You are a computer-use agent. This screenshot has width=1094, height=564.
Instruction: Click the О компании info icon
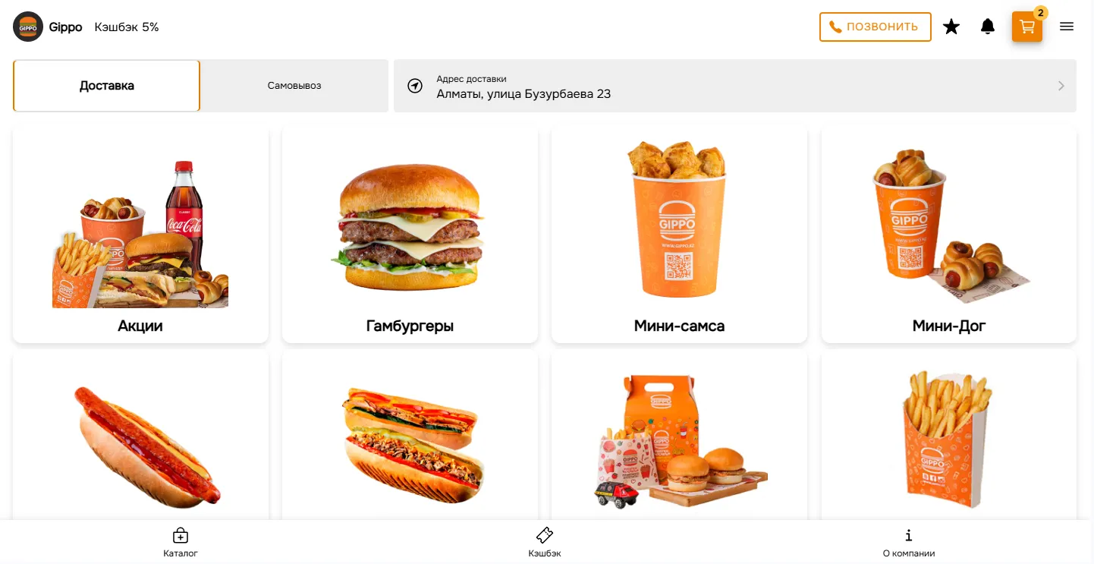909,535
